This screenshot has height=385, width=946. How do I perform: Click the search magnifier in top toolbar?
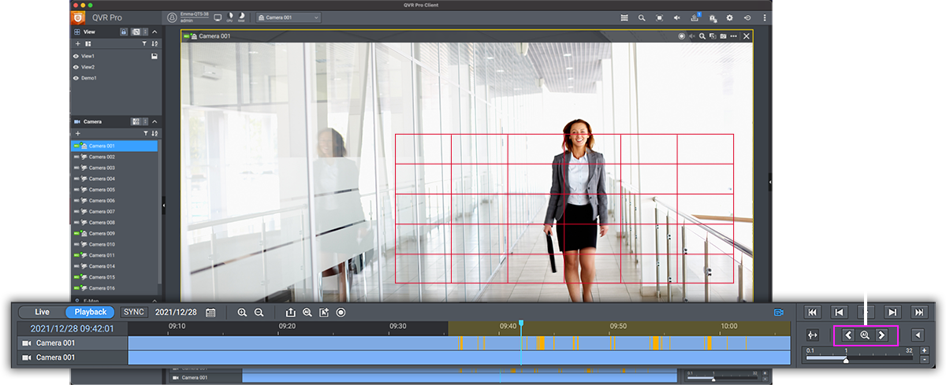click(642, 17)
